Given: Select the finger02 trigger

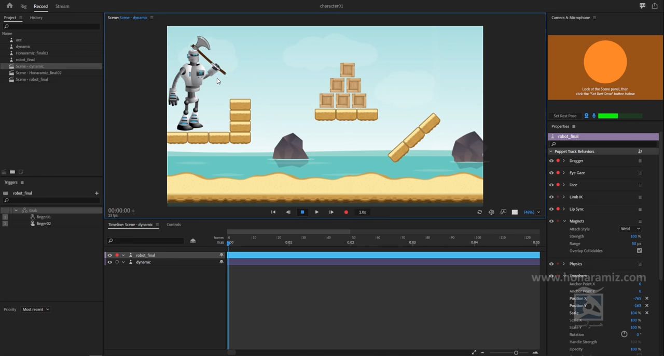Looking at the screenshot, I should click(x=44, y=224).
